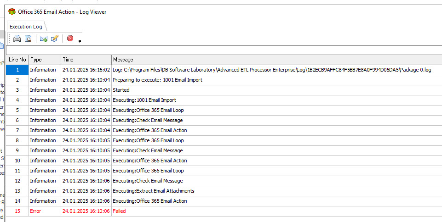Select line 7 'Executing:Office 365 Email Action'
Screen dimensions: 442x222
[149, 130]
